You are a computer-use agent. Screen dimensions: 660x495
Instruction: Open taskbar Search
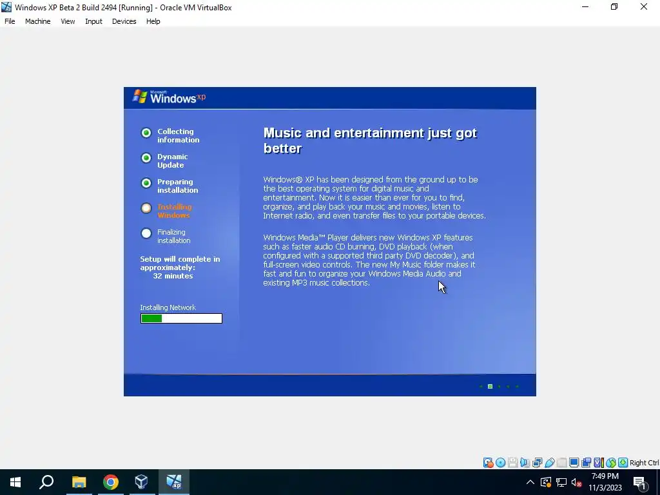[x=46, y=482]
